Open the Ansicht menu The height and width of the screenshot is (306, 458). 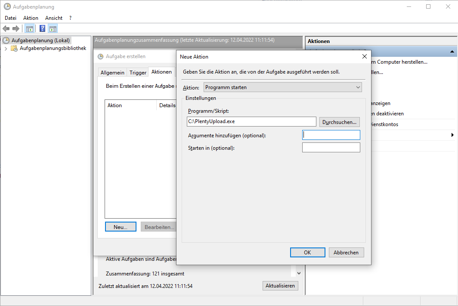pos(54,18)
